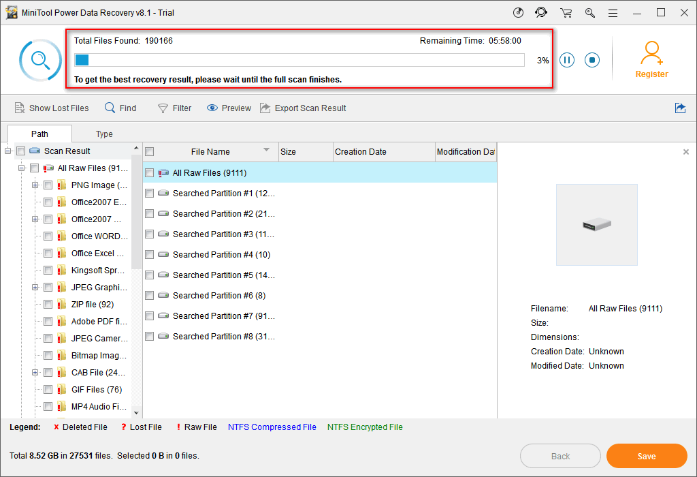
Task: Select All Raw Files (9111) list row
Action: coord(320,172)
